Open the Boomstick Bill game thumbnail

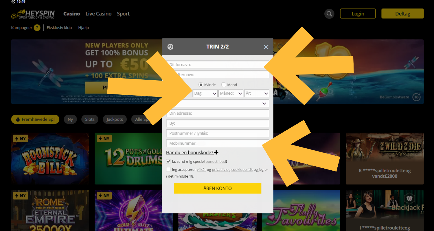tap(50, 159)
